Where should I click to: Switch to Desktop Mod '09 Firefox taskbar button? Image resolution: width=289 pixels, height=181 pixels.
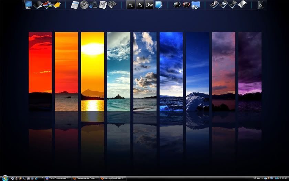coord(113,179)
